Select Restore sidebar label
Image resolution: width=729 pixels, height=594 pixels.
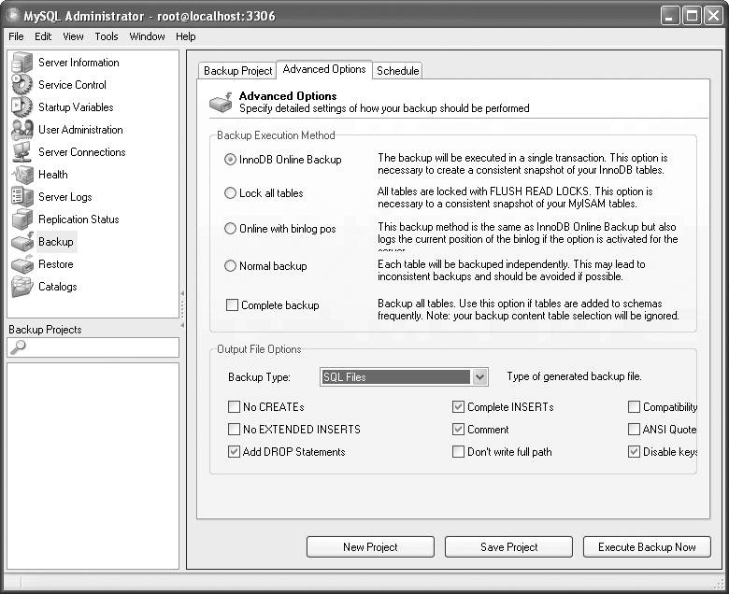click(x=56, y=264)
